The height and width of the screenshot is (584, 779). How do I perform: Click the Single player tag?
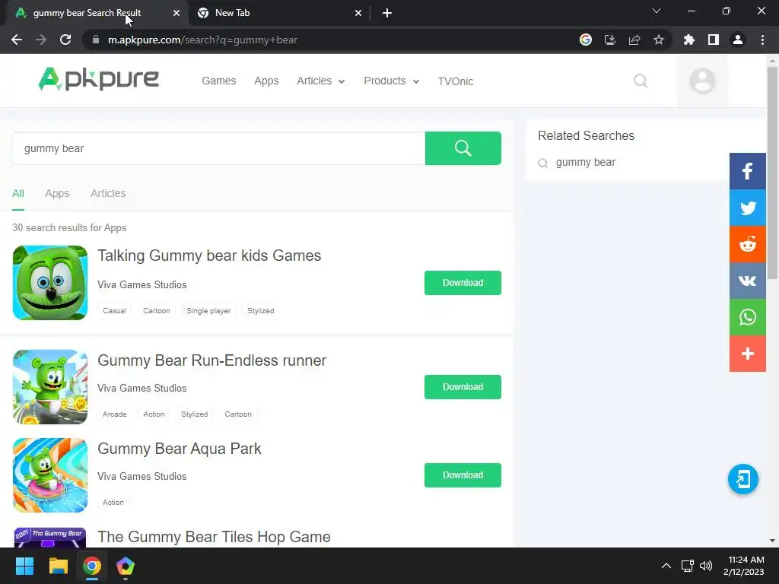coord(208,311)
